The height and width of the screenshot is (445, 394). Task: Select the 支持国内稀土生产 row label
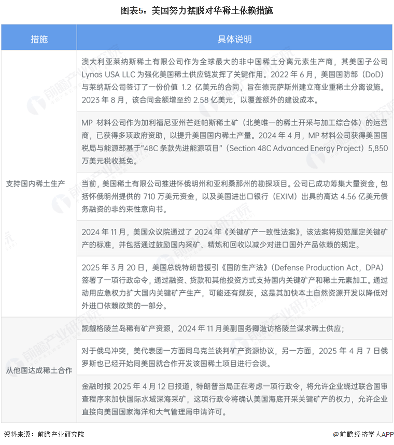point(35,183)
